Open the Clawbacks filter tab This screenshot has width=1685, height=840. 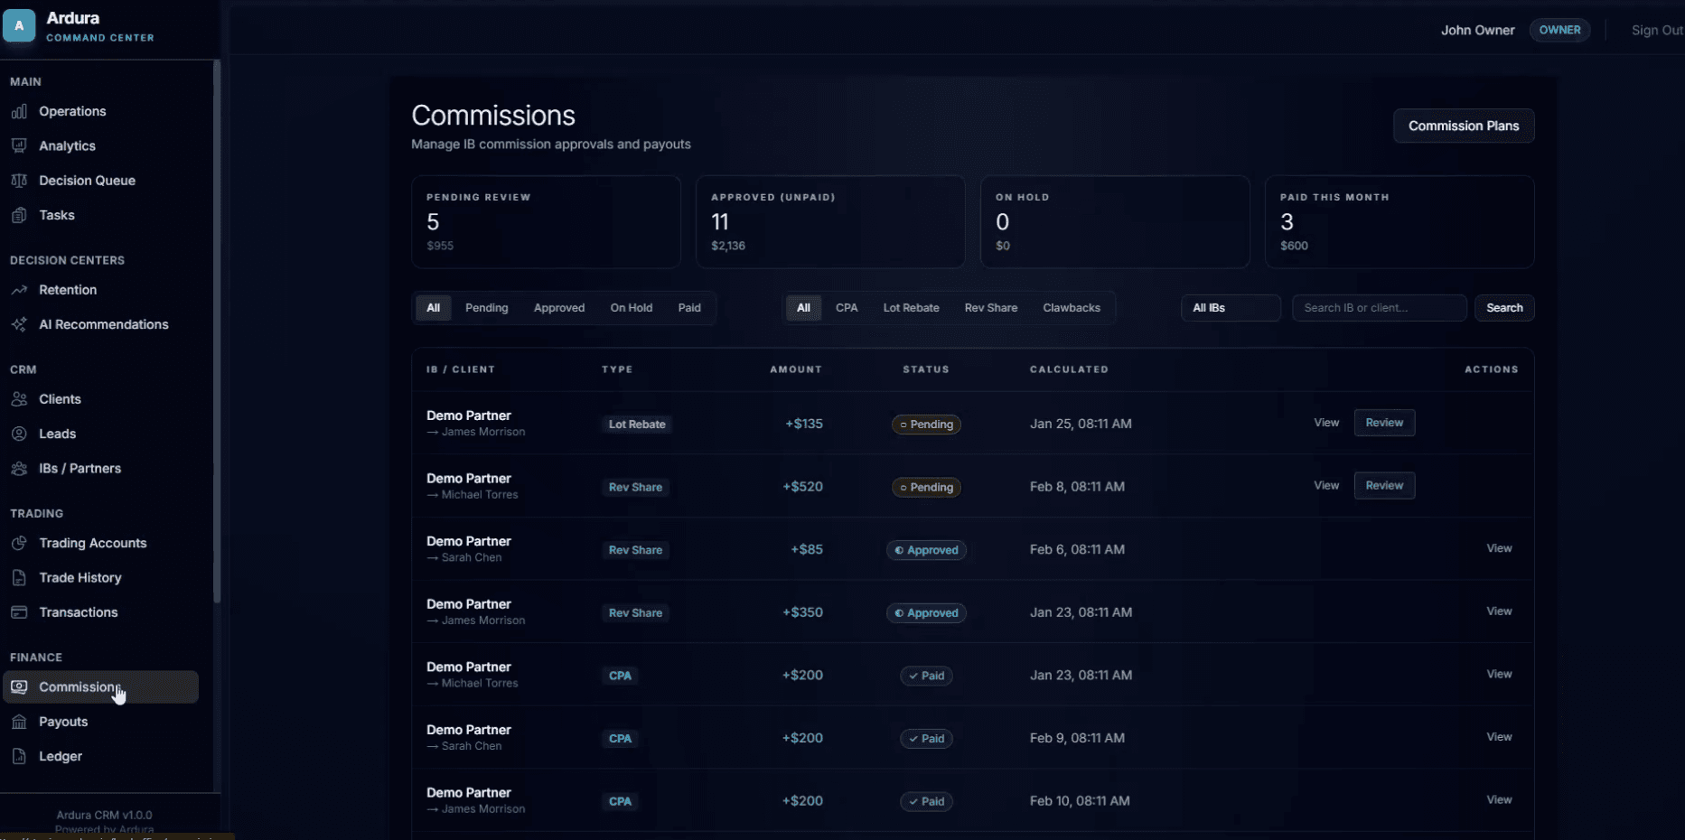pos(1072,308)
